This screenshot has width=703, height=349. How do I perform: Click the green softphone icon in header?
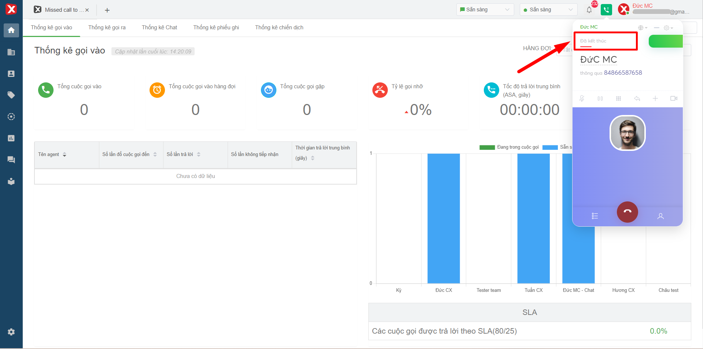point(606,10)
